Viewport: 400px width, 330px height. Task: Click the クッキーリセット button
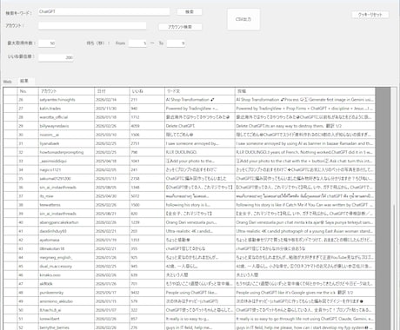(x=370, y=15)
